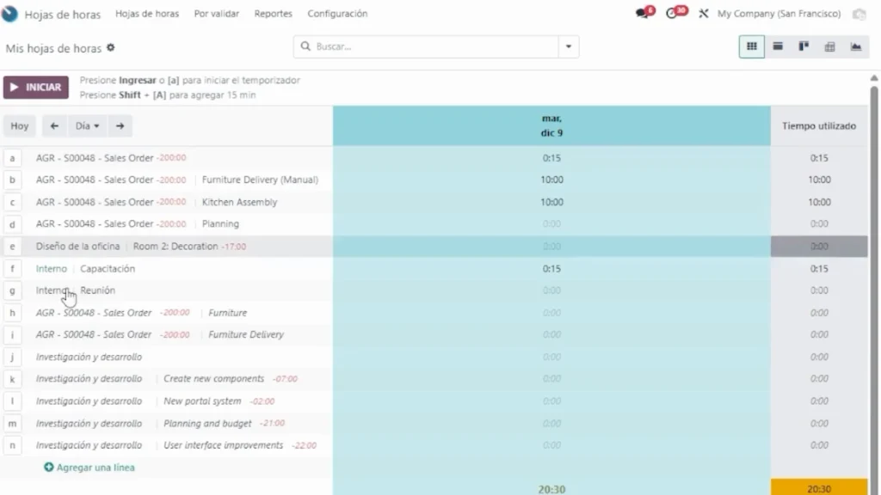Switch to the pivot table view icon
The height and width of the screenshot is (495, 881).
[829, 46]
